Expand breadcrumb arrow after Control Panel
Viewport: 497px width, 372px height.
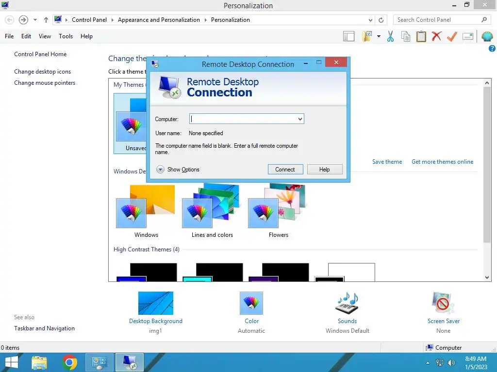(x=112, y=20)
